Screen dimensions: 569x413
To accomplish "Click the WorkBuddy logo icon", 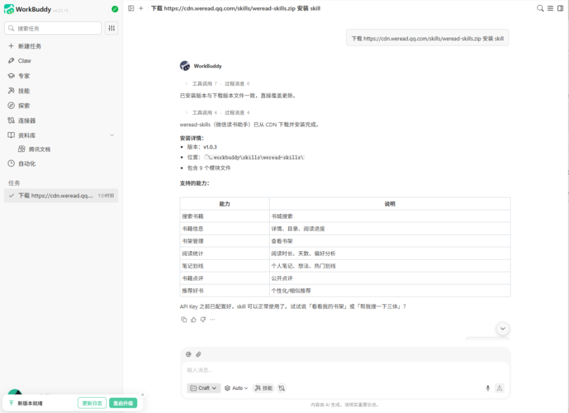I will pos(9,9).
